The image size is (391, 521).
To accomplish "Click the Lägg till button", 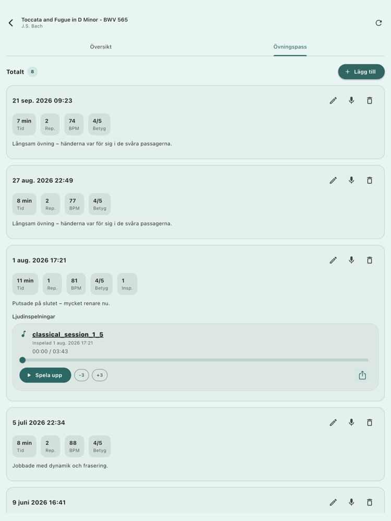I will 361,72.
